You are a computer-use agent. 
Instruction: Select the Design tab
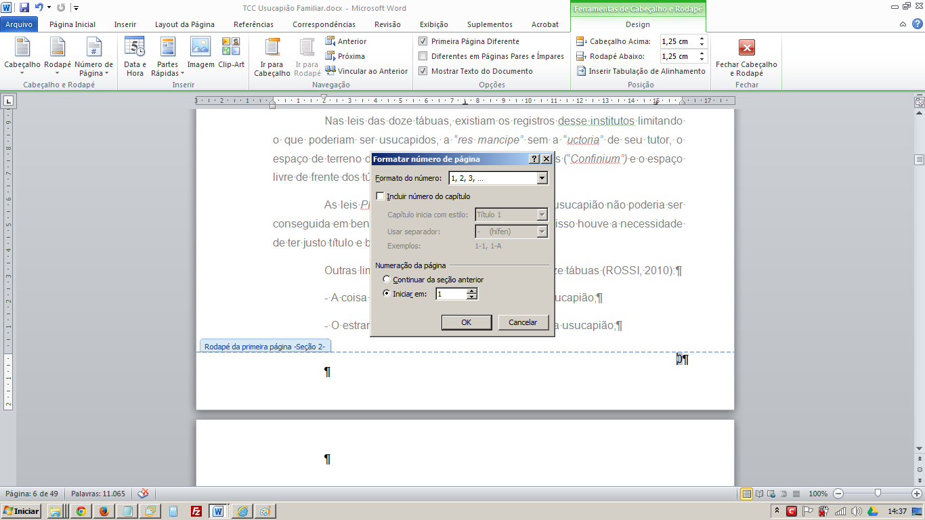637,24
